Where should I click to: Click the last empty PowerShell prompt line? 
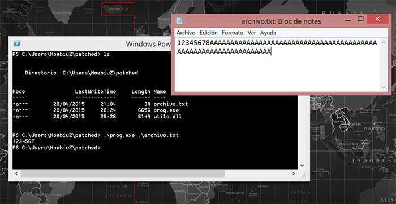[57, 148]
